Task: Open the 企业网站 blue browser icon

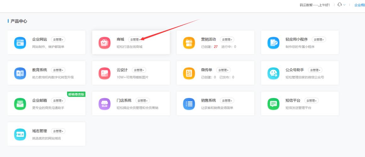Action: coord(20,43)
